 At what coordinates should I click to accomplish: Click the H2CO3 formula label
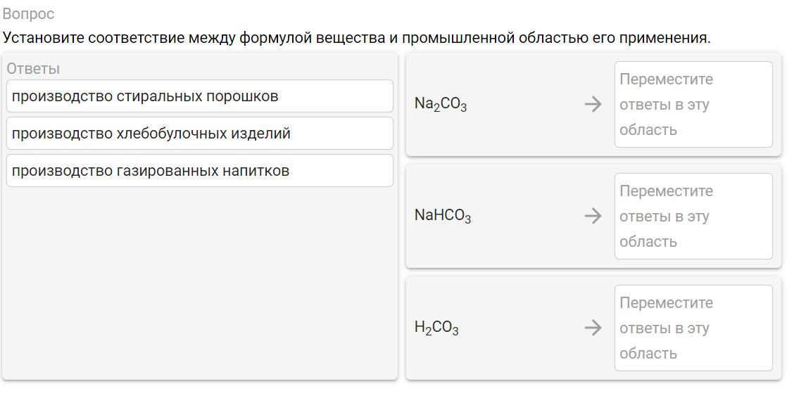tap(436, 328)
